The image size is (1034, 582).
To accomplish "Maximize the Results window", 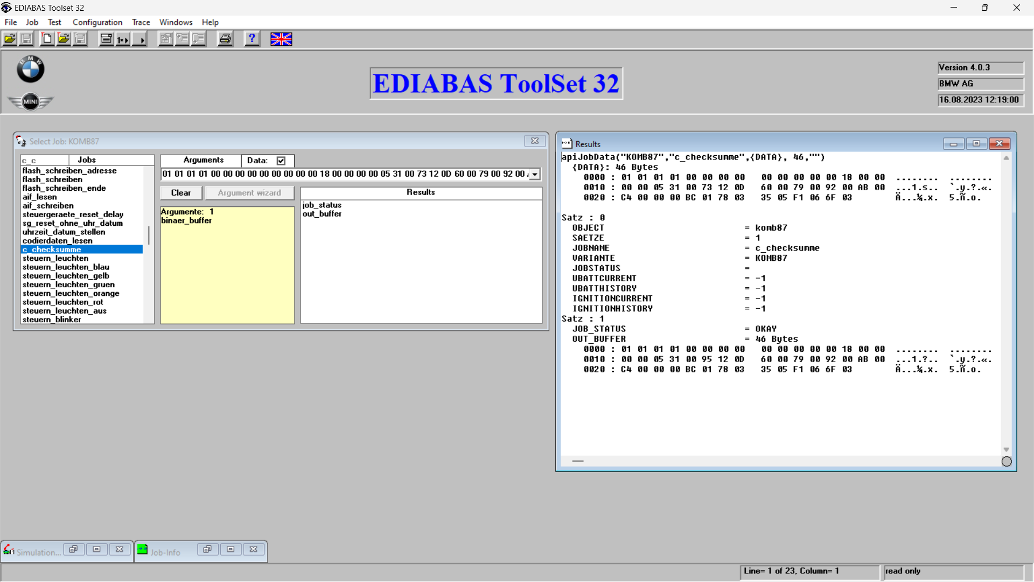I will 976,143.
